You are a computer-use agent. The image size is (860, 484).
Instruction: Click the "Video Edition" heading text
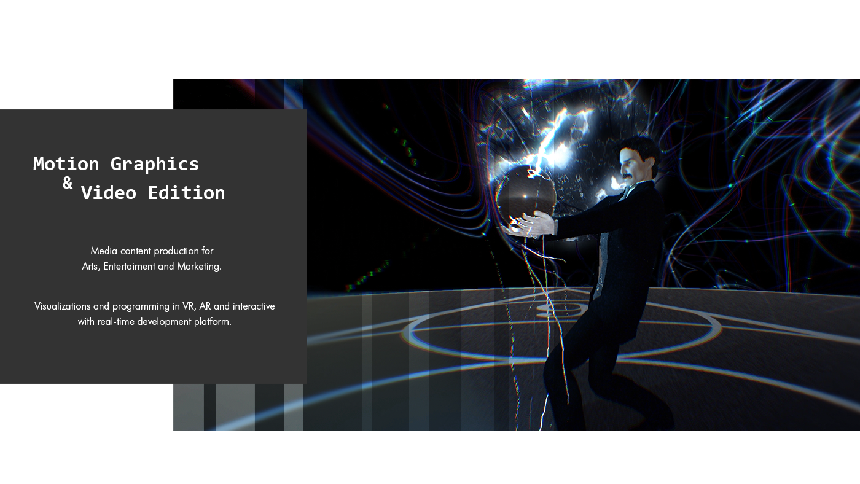[153, 193]
